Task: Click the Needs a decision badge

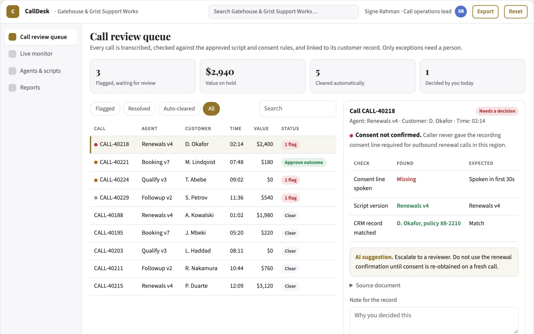Action: (497, 111)
